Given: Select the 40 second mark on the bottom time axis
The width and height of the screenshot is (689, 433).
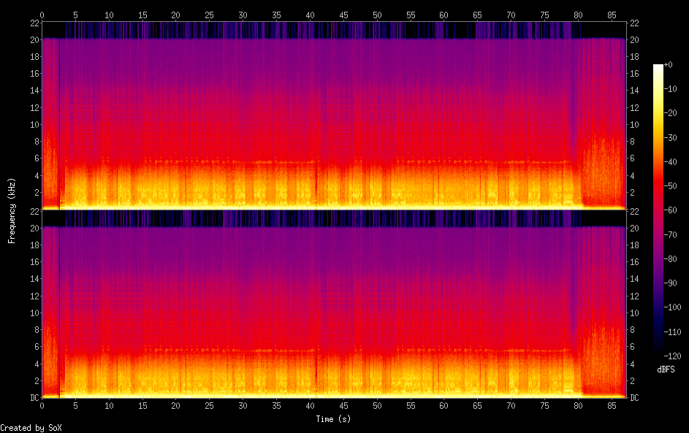Looking at the screenshot, I should (310, 406).
